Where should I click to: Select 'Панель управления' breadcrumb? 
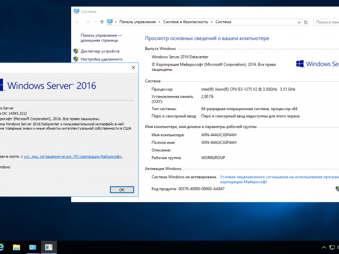pos(137,22)
